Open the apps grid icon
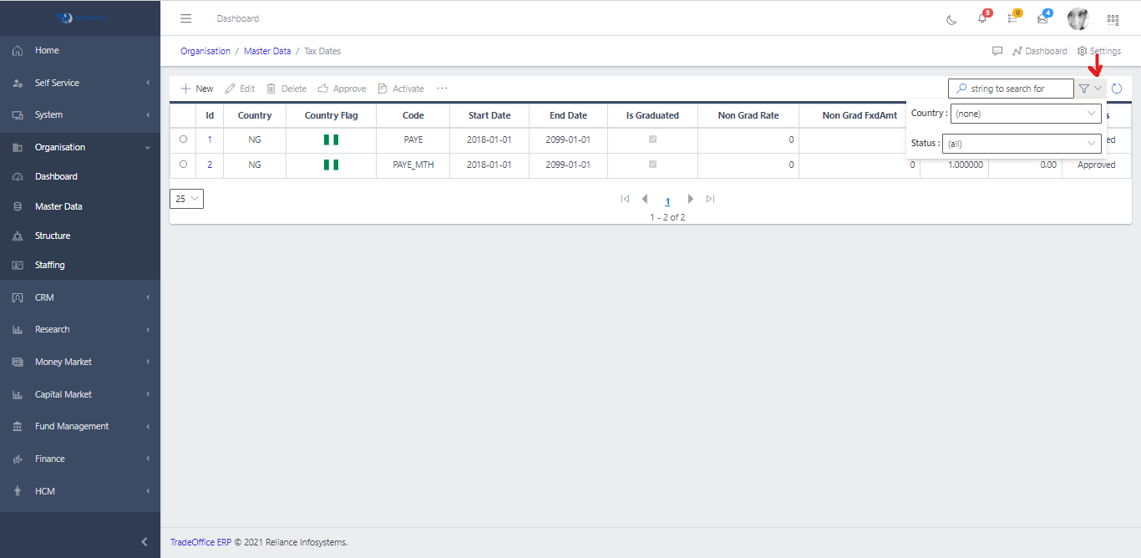 [x=1113, y=19]
